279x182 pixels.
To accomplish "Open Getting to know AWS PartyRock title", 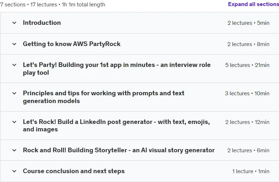I will 72,44.
